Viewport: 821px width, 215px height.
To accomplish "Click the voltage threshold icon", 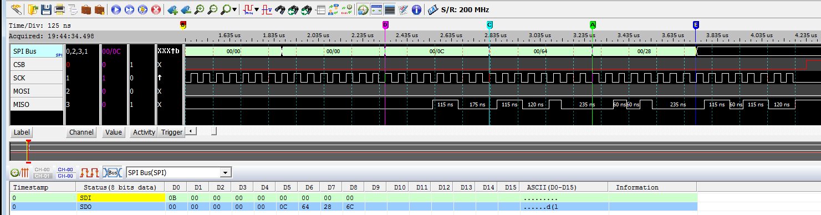I will [x=267, y=9].
